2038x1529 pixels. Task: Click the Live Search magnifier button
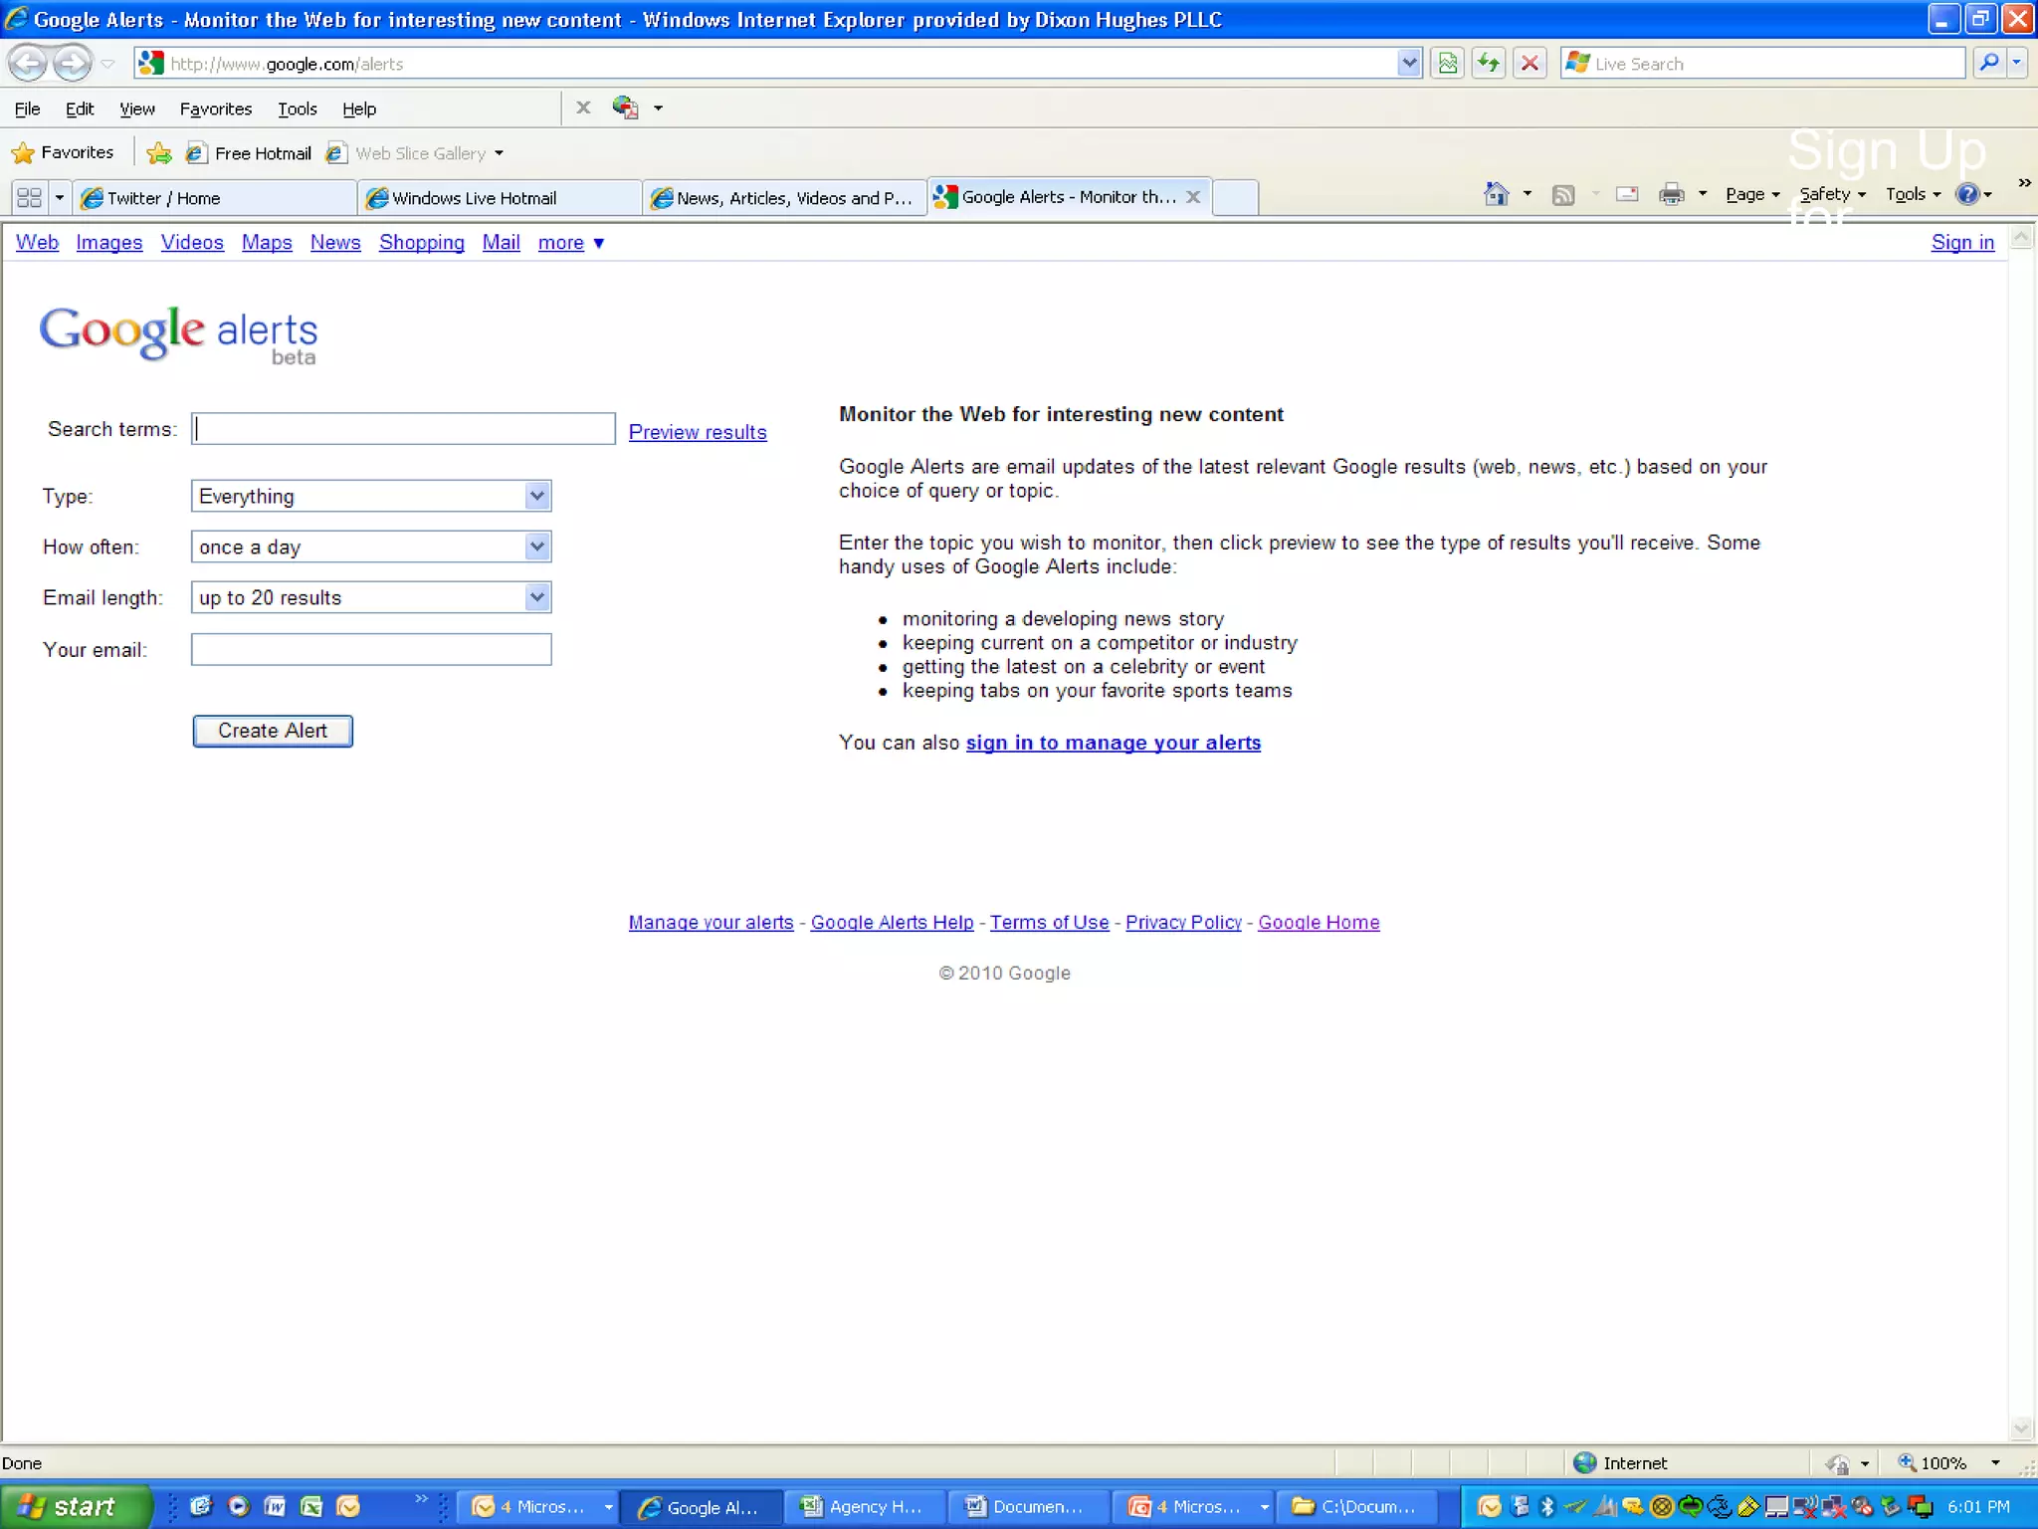point(1987,64)
